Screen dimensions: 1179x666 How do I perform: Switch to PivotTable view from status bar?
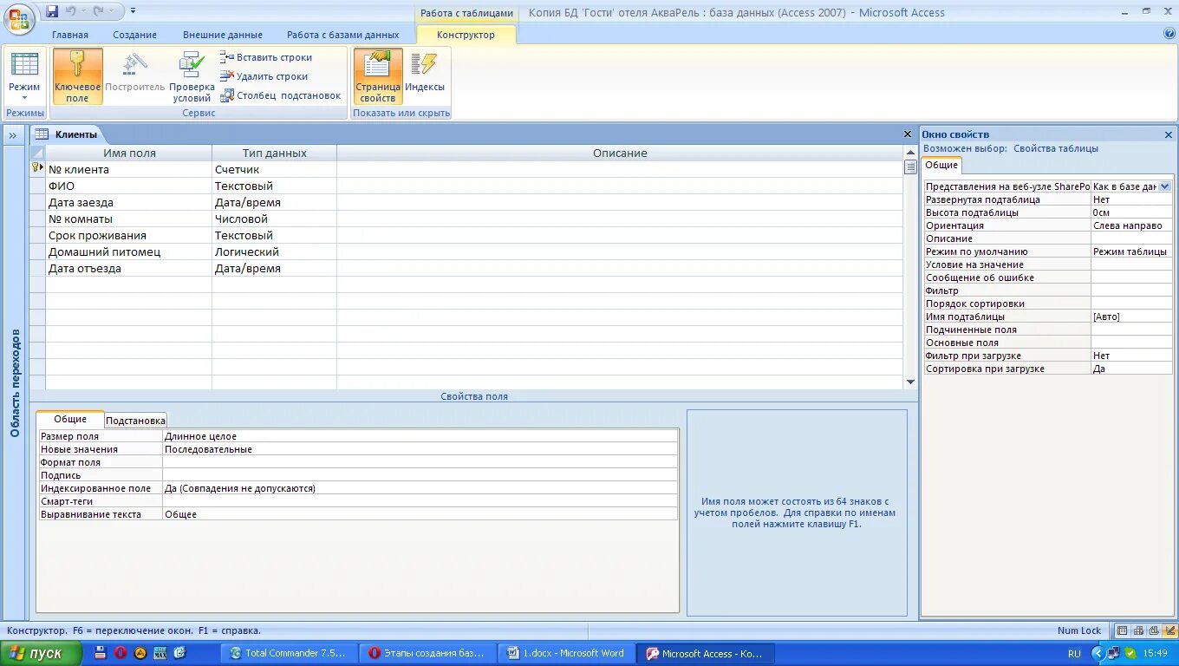(1138, 630)
